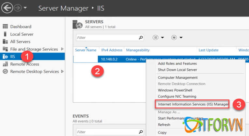Expand File and Storage Services submenu
This screenshot has height=136, width=249.
[61, 49]
